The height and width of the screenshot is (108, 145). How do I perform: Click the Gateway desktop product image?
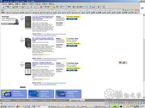point(28,69)
